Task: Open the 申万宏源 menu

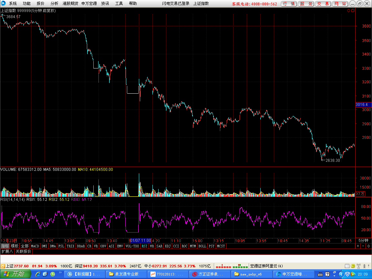Action: pos(89,4)
